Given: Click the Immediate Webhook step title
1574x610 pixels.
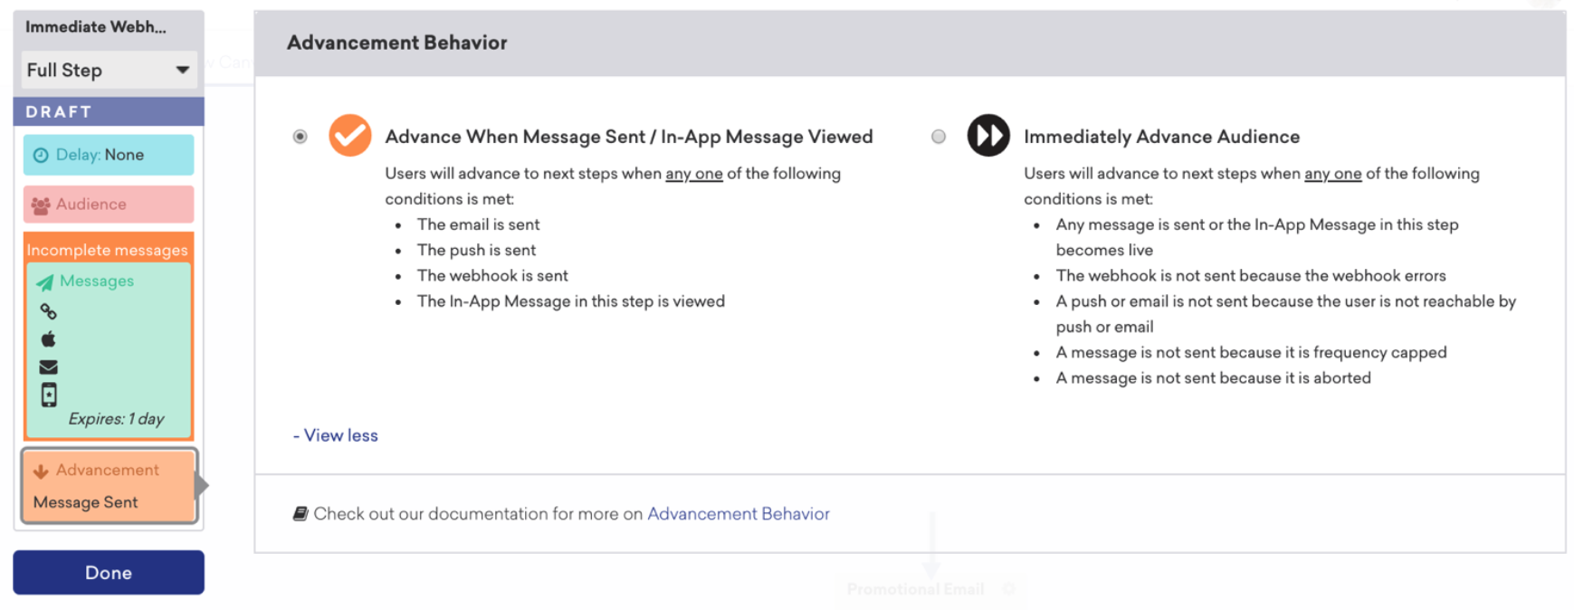Looking at the screenshot, I should pyautogui.click(x=96, y=27).
